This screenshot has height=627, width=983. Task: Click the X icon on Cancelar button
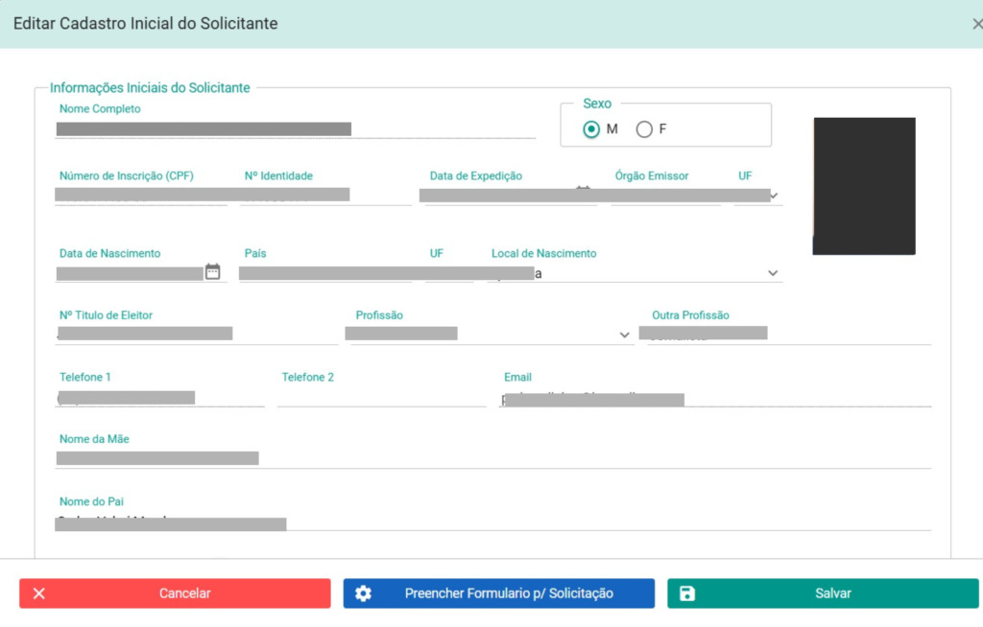point(38,593)
